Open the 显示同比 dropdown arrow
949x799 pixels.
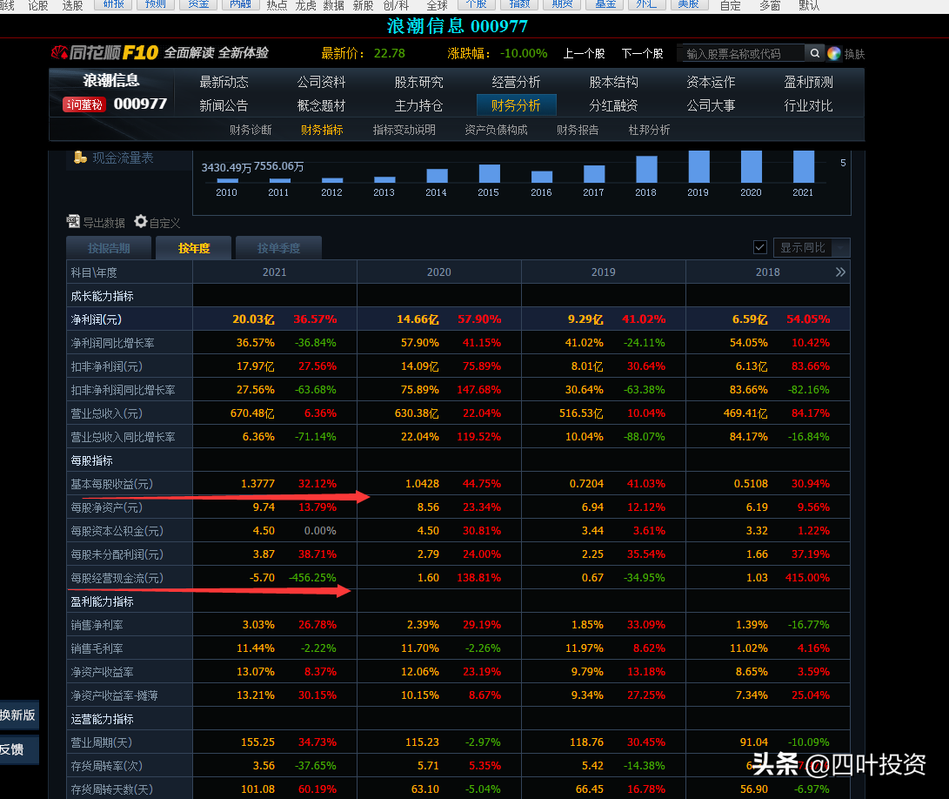click(840, 248)
